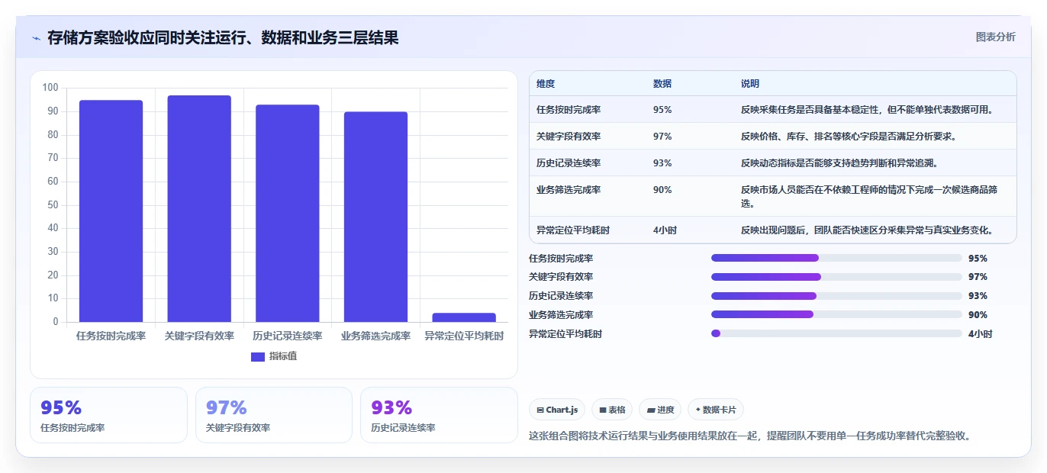The height and width of the screenshot is (473, 1047).
Task: Open the 95% 任务按时完成率 stat card
Action: 108,415
